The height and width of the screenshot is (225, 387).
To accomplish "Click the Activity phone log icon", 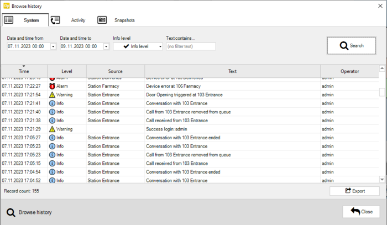I will pyautogui.click(x=55, y=20).
